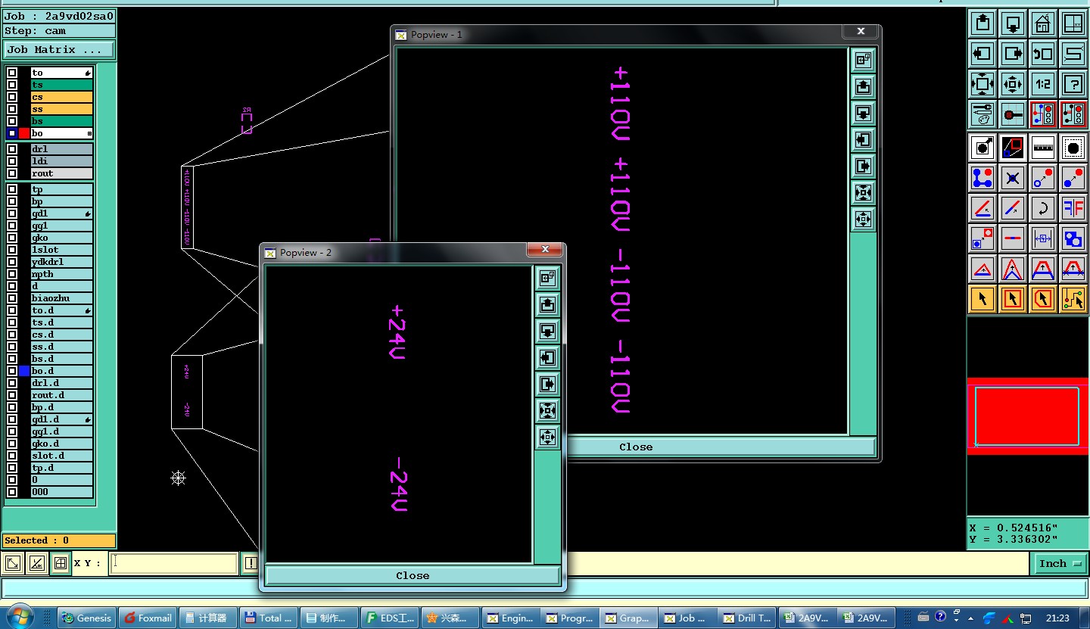Open the wrench and mouse settings icon
The width and height of the screenshot is (1090, 629).
click(x=983, y=114)
